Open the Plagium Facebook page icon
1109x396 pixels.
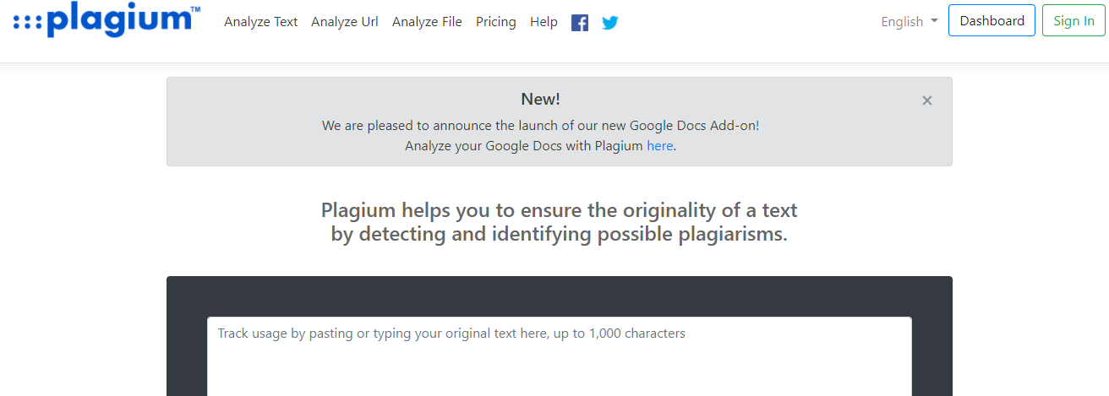point(580,23)
